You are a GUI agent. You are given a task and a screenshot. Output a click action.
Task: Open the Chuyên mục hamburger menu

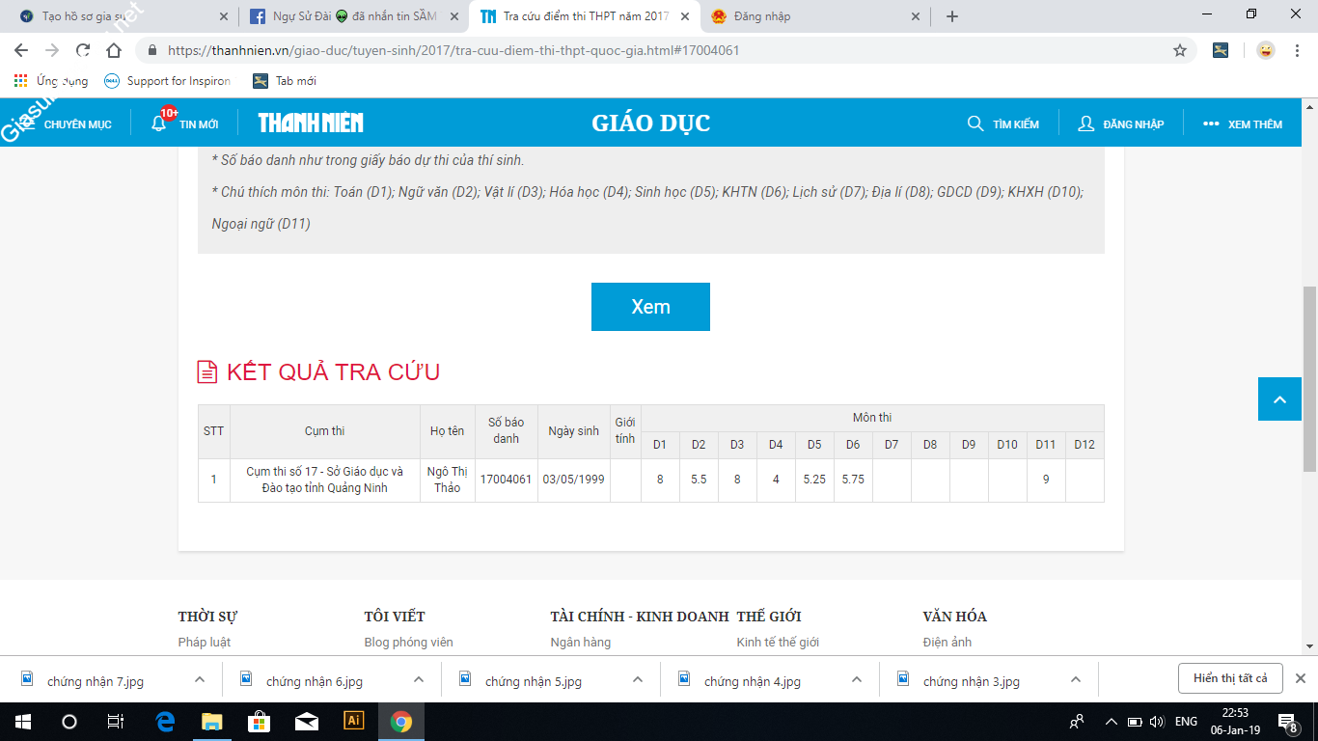29,123
